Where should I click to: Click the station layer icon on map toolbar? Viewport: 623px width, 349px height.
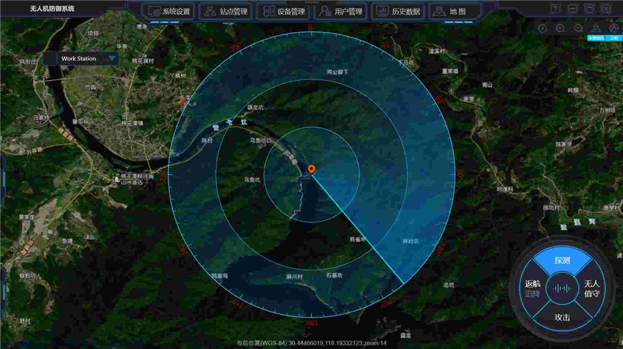[x=596, y=28]
